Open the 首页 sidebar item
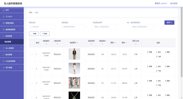The height and width of the screenshot is (99, 183). (12, 10)
